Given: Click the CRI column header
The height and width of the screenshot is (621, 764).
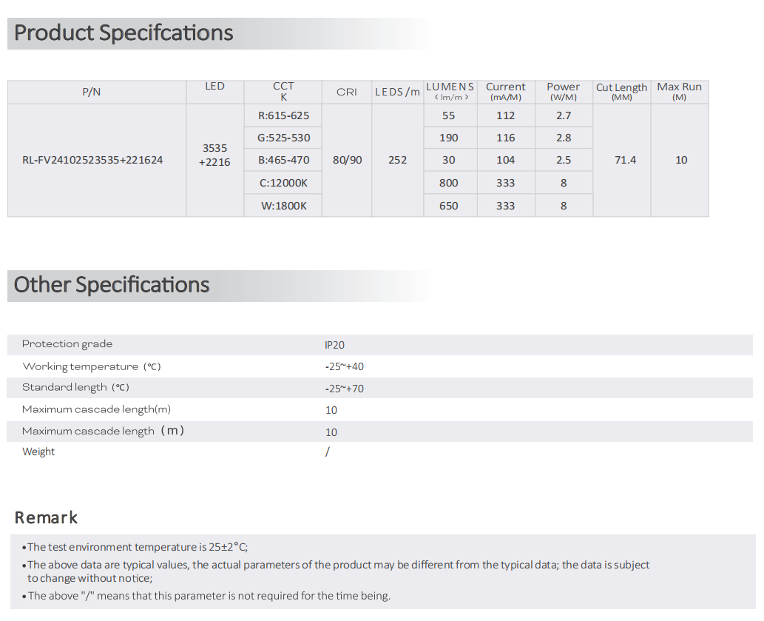Looking at the screenshot, I should (x=346, y=93).
